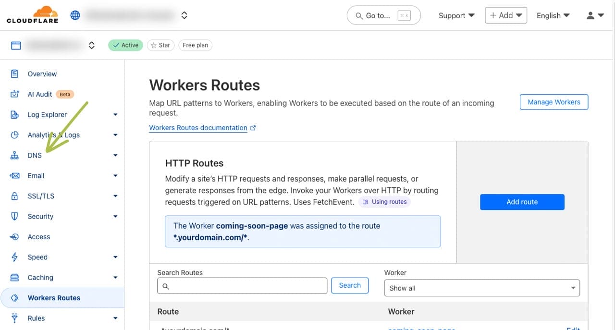Expand the Caching section arrow
The image size is (615, 330).
point(115,278)
